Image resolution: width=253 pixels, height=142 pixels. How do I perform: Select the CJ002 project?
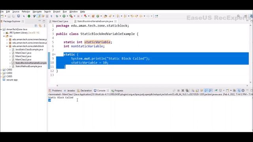pos(9,70)
